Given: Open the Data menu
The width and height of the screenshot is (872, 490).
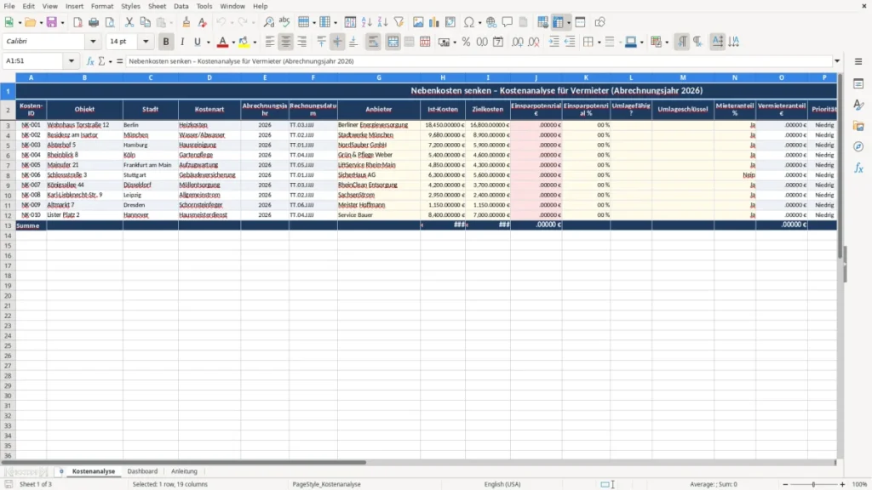Looking at the screenshot, I should pyautogui.click(x=181, y=6).
